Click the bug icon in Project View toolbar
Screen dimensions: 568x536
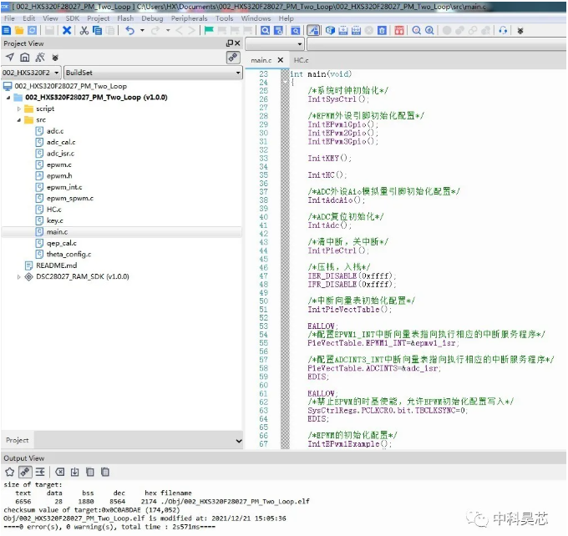click(x=55, y=58)
